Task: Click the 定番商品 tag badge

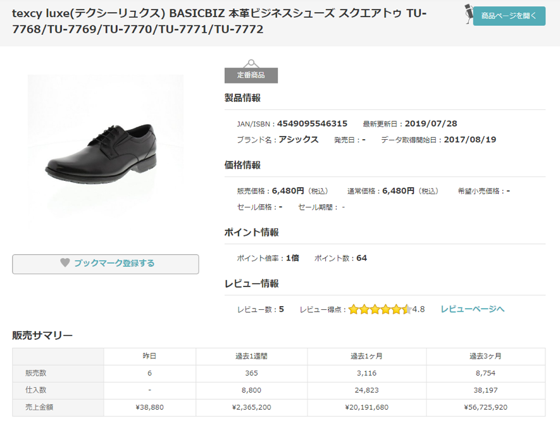Action: 251,75
